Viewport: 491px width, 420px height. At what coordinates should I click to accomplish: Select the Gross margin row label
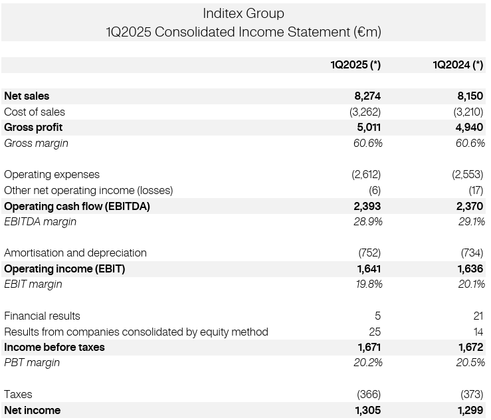36,143
